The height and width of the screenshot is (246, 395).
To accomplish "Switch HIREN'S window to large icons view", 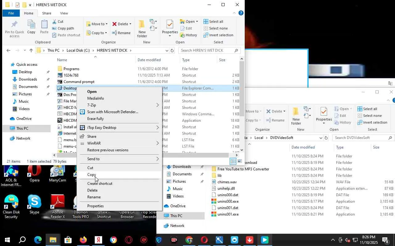I will pyautogui.click(x=240, y=161).
